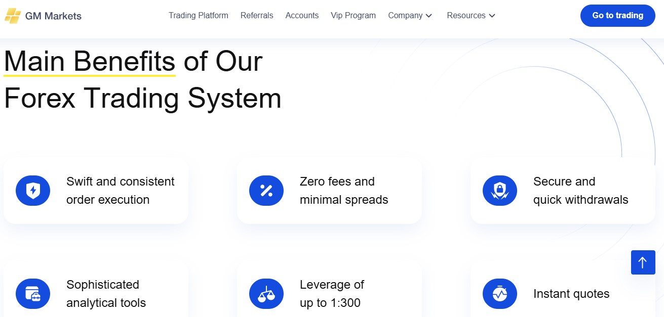Click the GM Markets brand name
664x317 pixels.
[53, 16]
